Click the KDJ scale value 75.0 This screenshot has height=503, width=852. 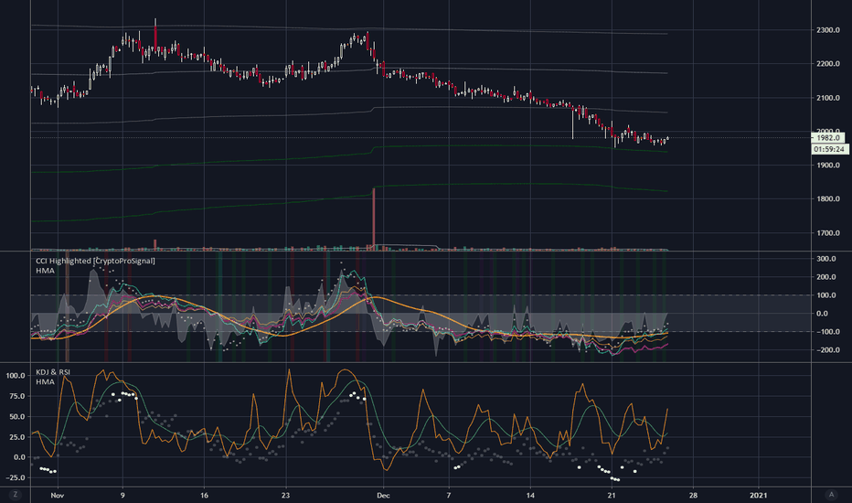point(16,396)
